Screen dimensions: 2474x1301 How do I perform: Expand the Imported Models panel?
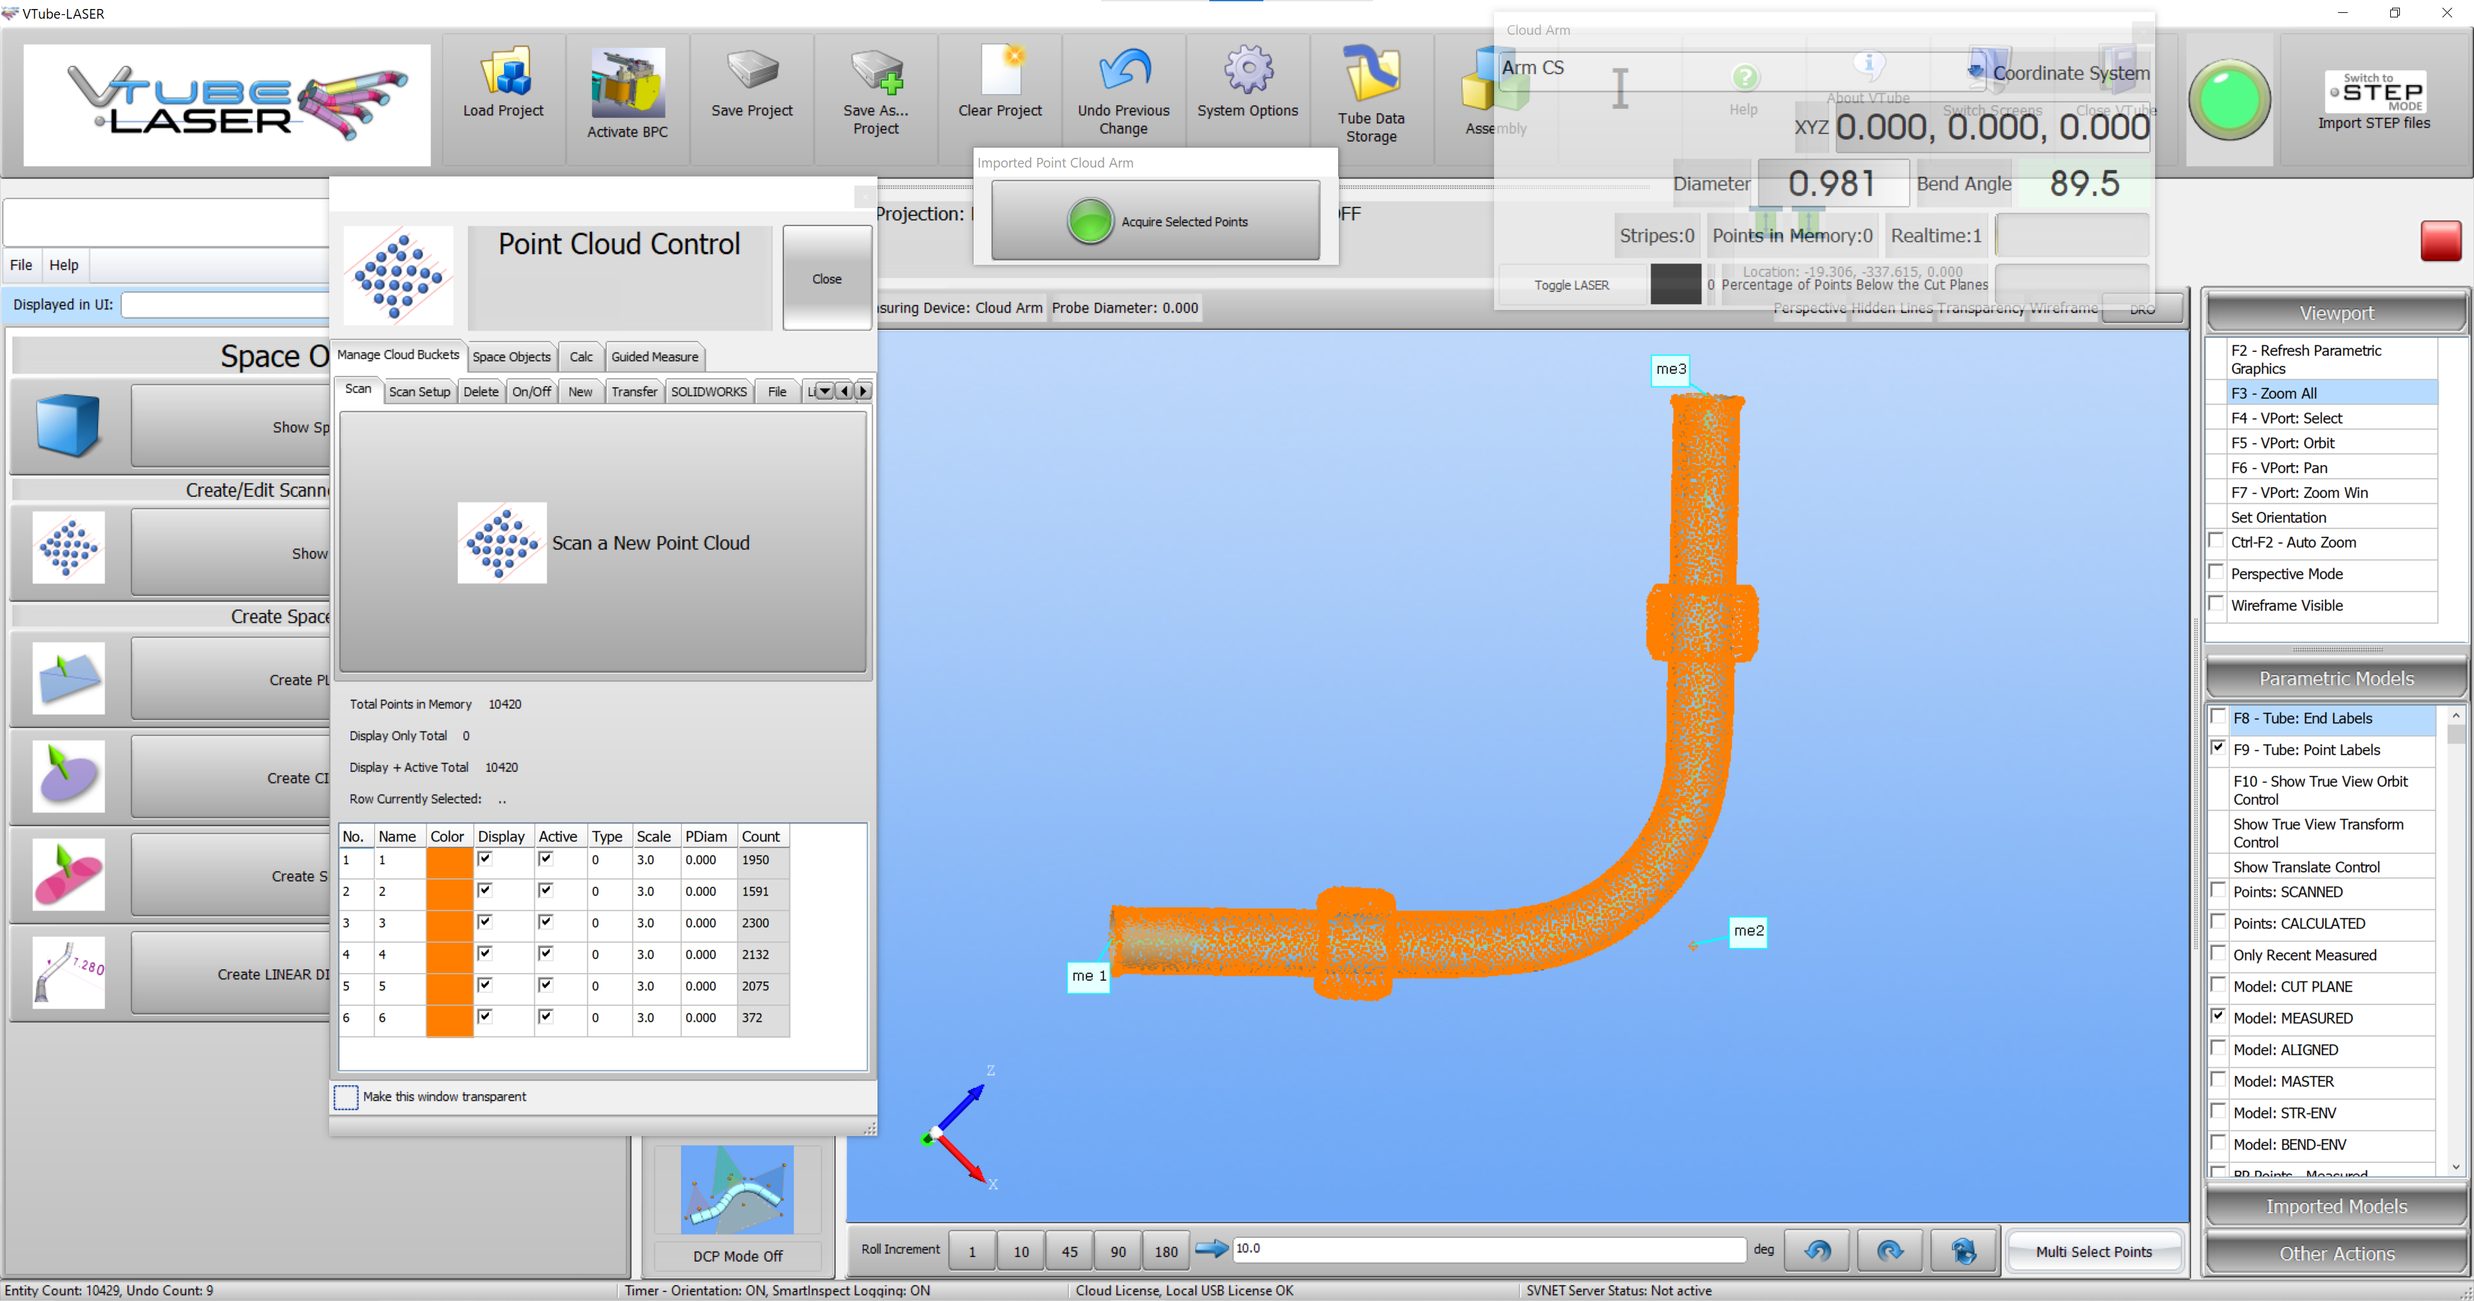pyautogui.click(x=2335, y=1206)
